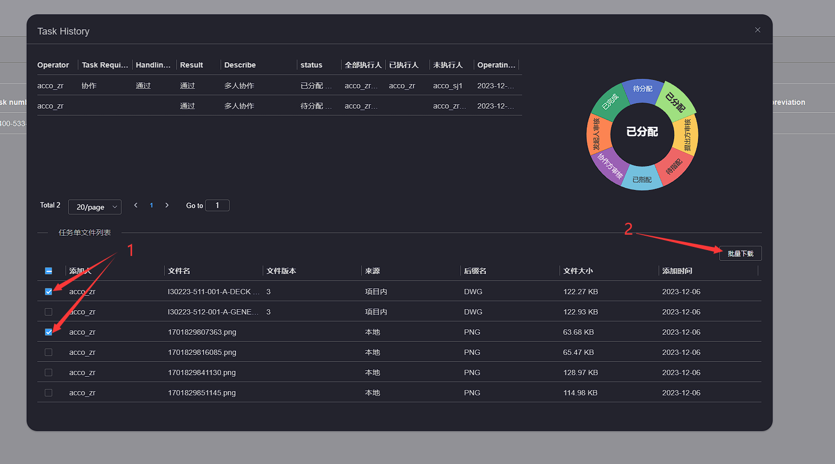
Task: Check the 1701829851145.png file checkbox
Action: coord(48,393)
